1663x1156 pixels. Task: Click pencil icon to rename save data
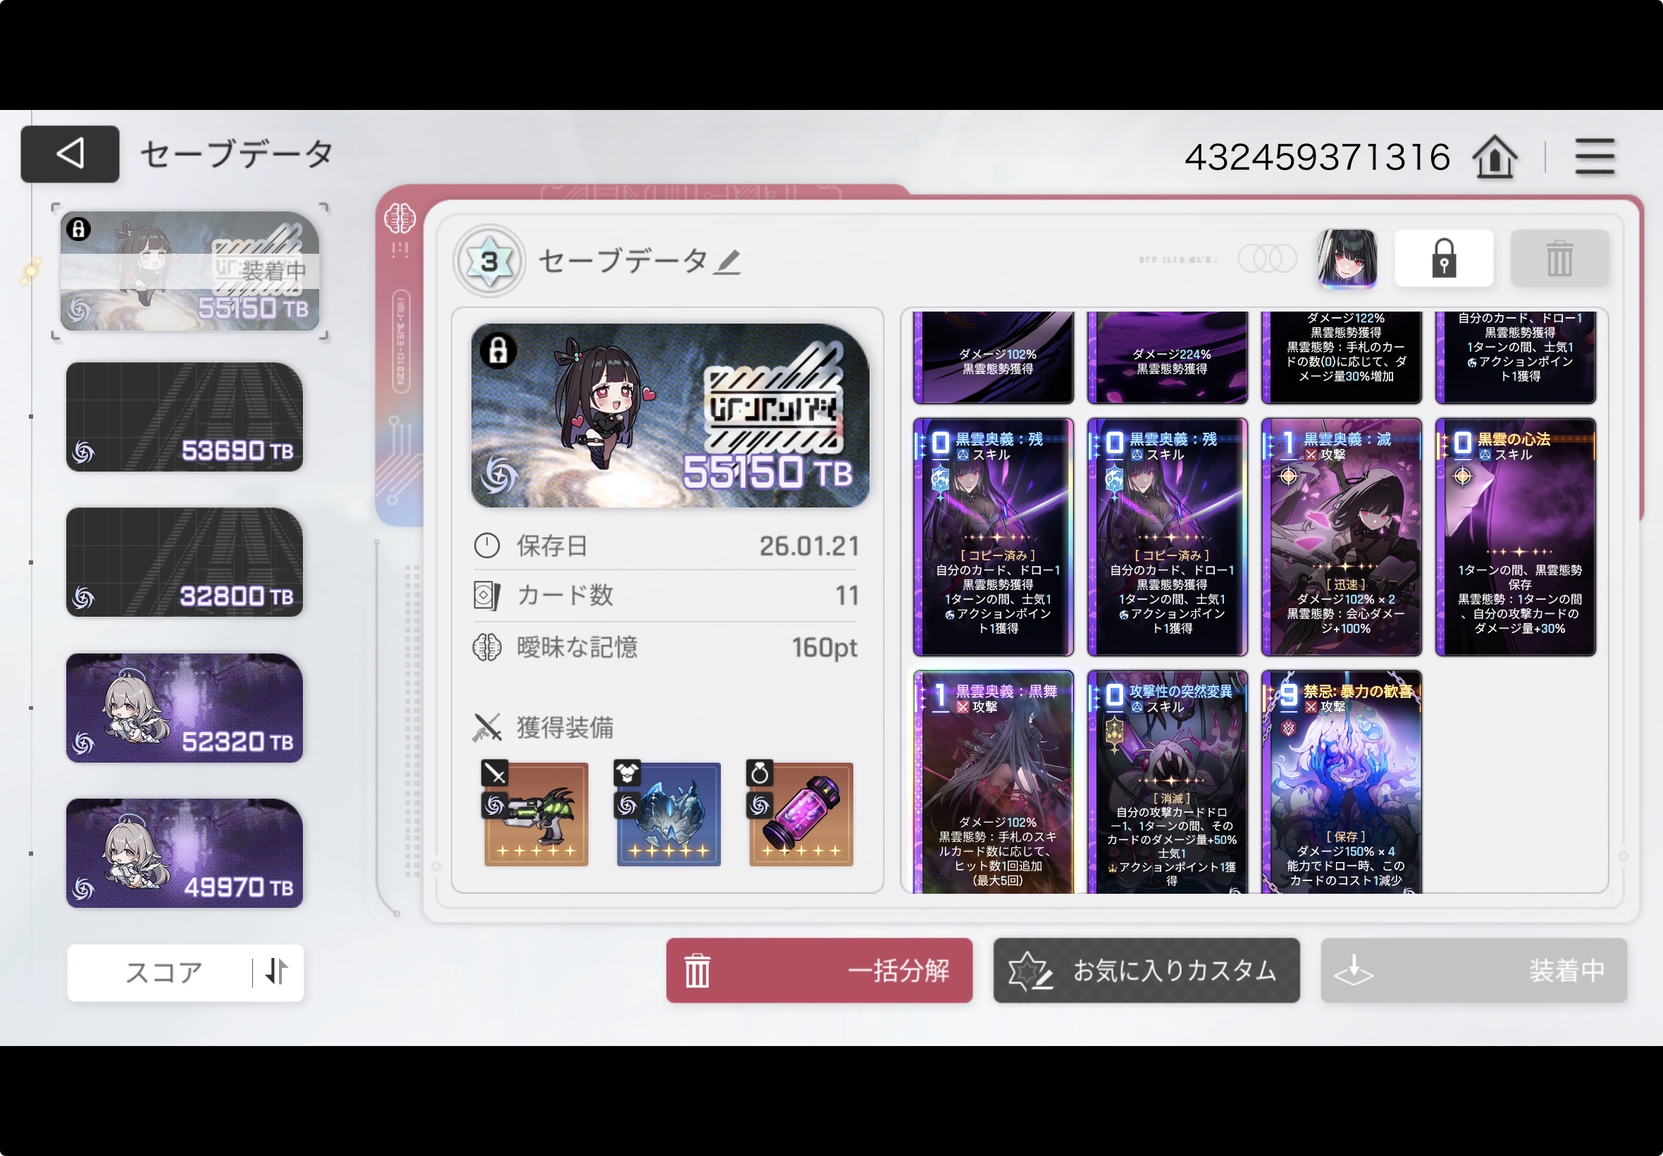pyautogui.click(x=727, y=262)
